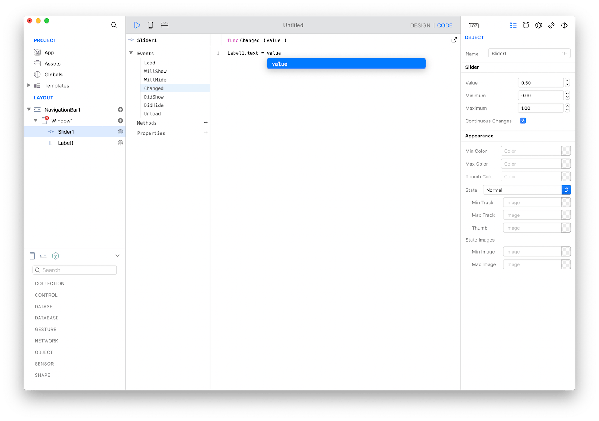Adjust the Value field stepper

(568, 83)
